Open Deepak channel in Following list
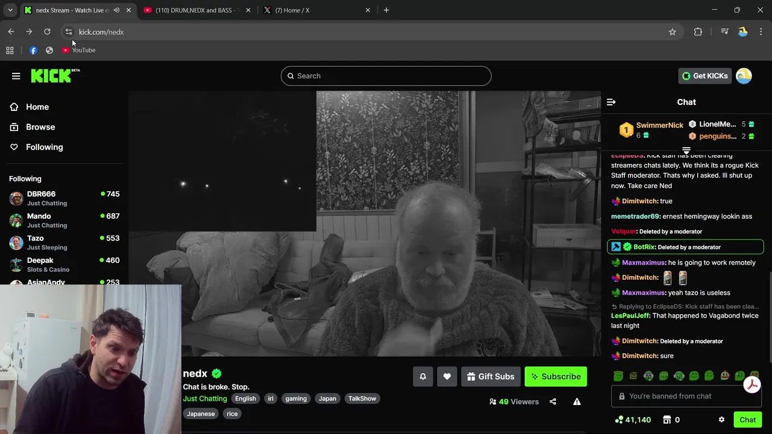This screenshot has height=434, width=772. [x=64, y=265]
